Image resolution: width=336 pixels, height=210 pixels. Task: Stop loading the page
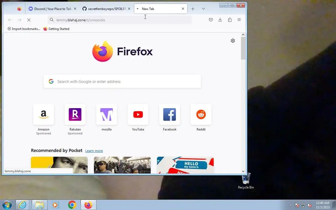[29, 20]
